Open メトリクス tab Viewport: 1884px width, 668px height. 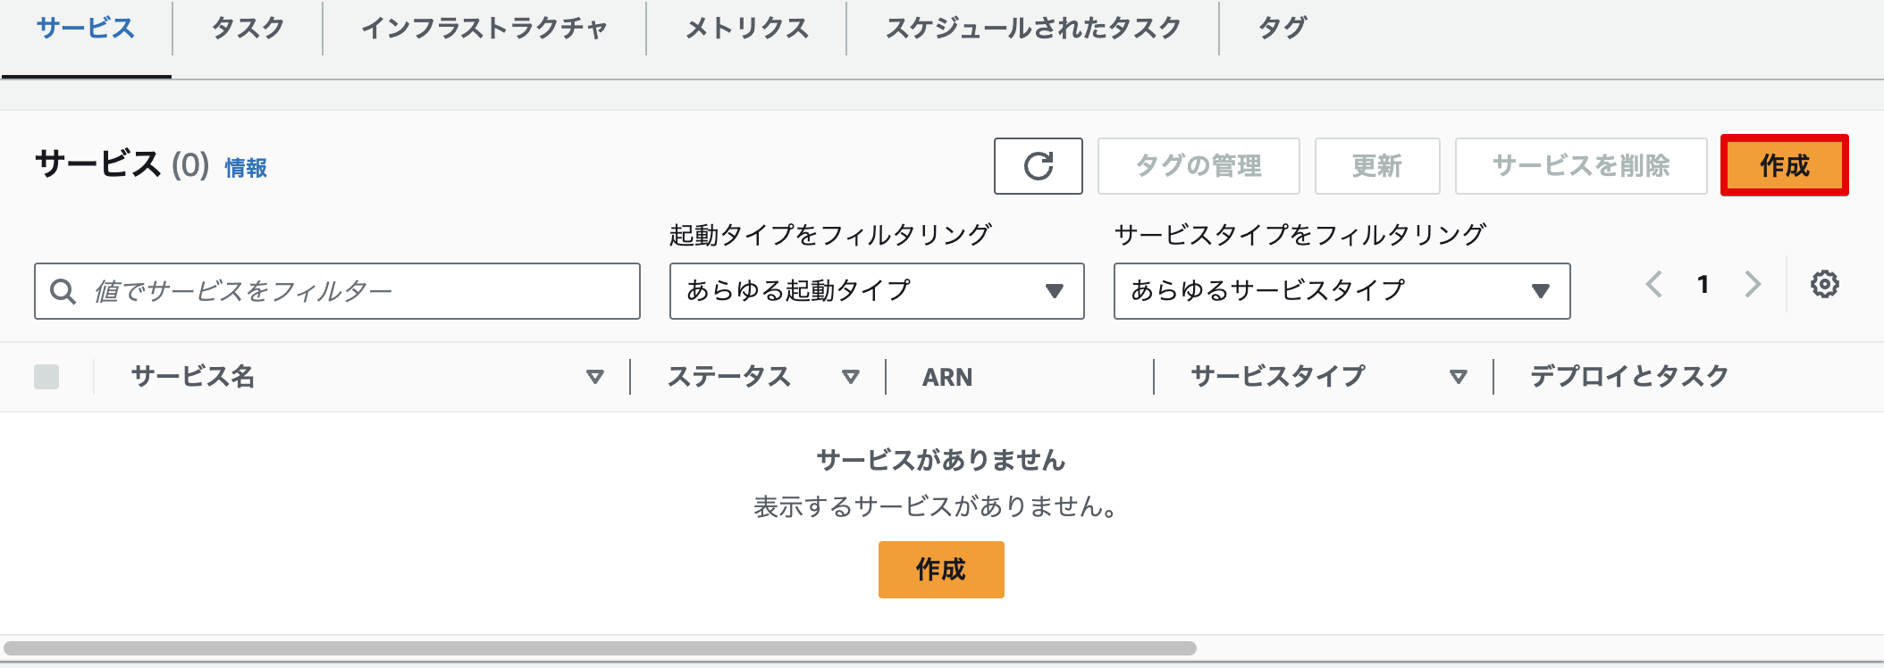pos(747,29)
